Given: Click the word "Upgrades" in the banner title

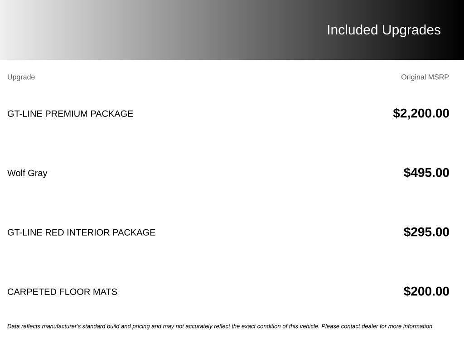Looking at the screenshot, I should [x=411, y=31].
